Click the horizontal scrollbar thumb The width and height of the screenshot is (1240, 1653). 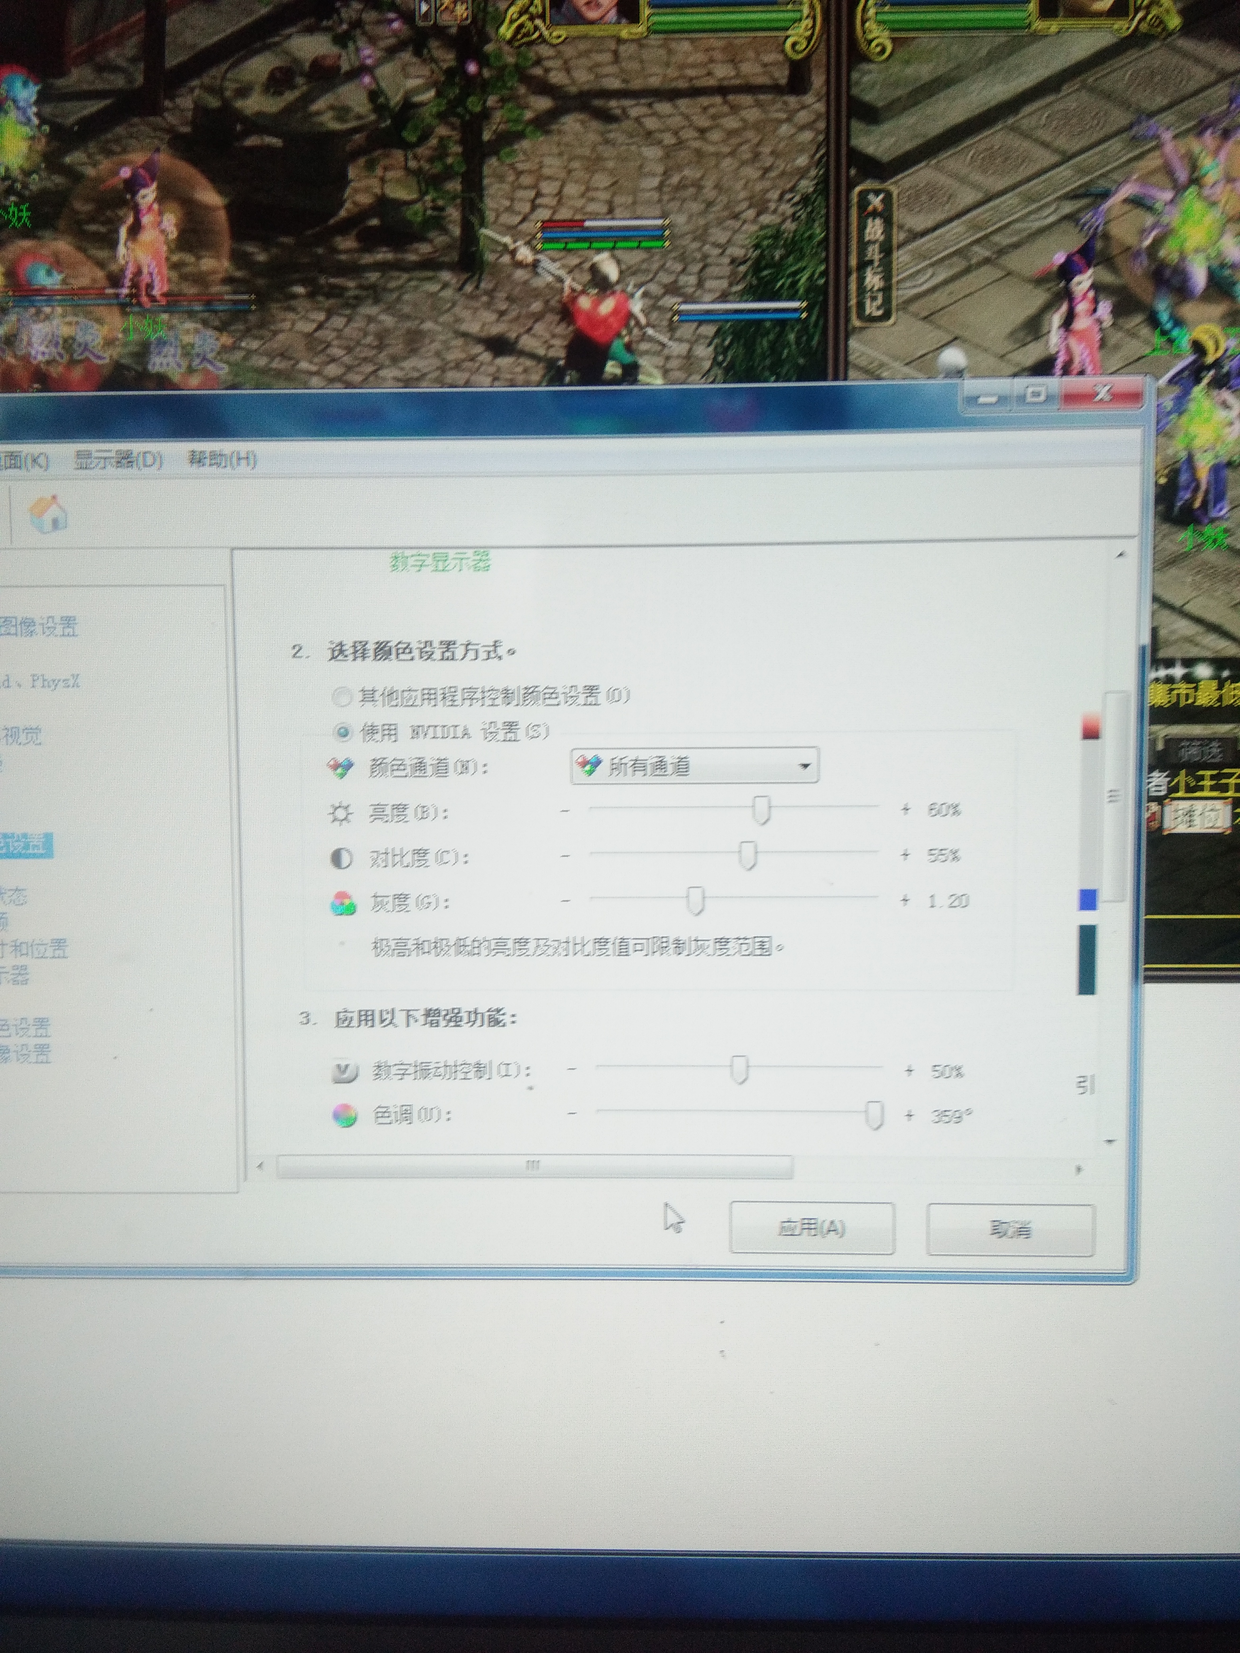point(535,1166)
